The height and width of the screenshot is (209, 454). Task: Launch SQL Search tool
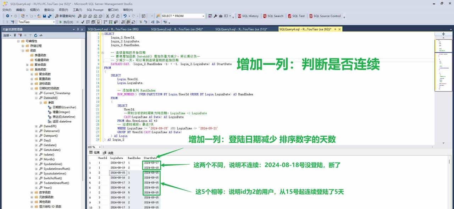pos(273,16)
